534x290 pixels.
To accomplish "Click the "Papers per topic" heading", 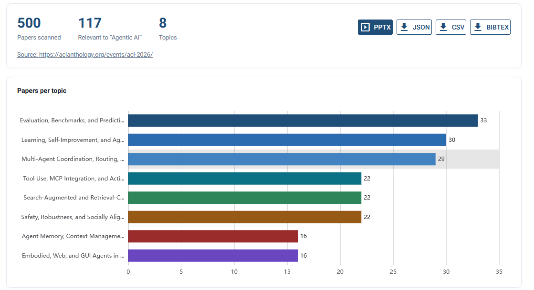I will click(42, 91).
